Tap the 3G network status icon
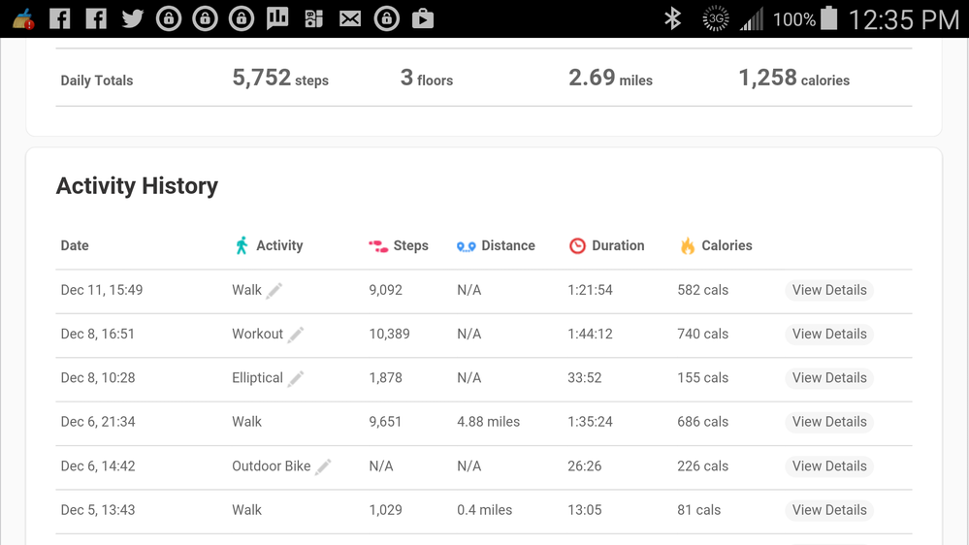Image resolution: width=969 pixels, height=545 pixels. (716, 18)
